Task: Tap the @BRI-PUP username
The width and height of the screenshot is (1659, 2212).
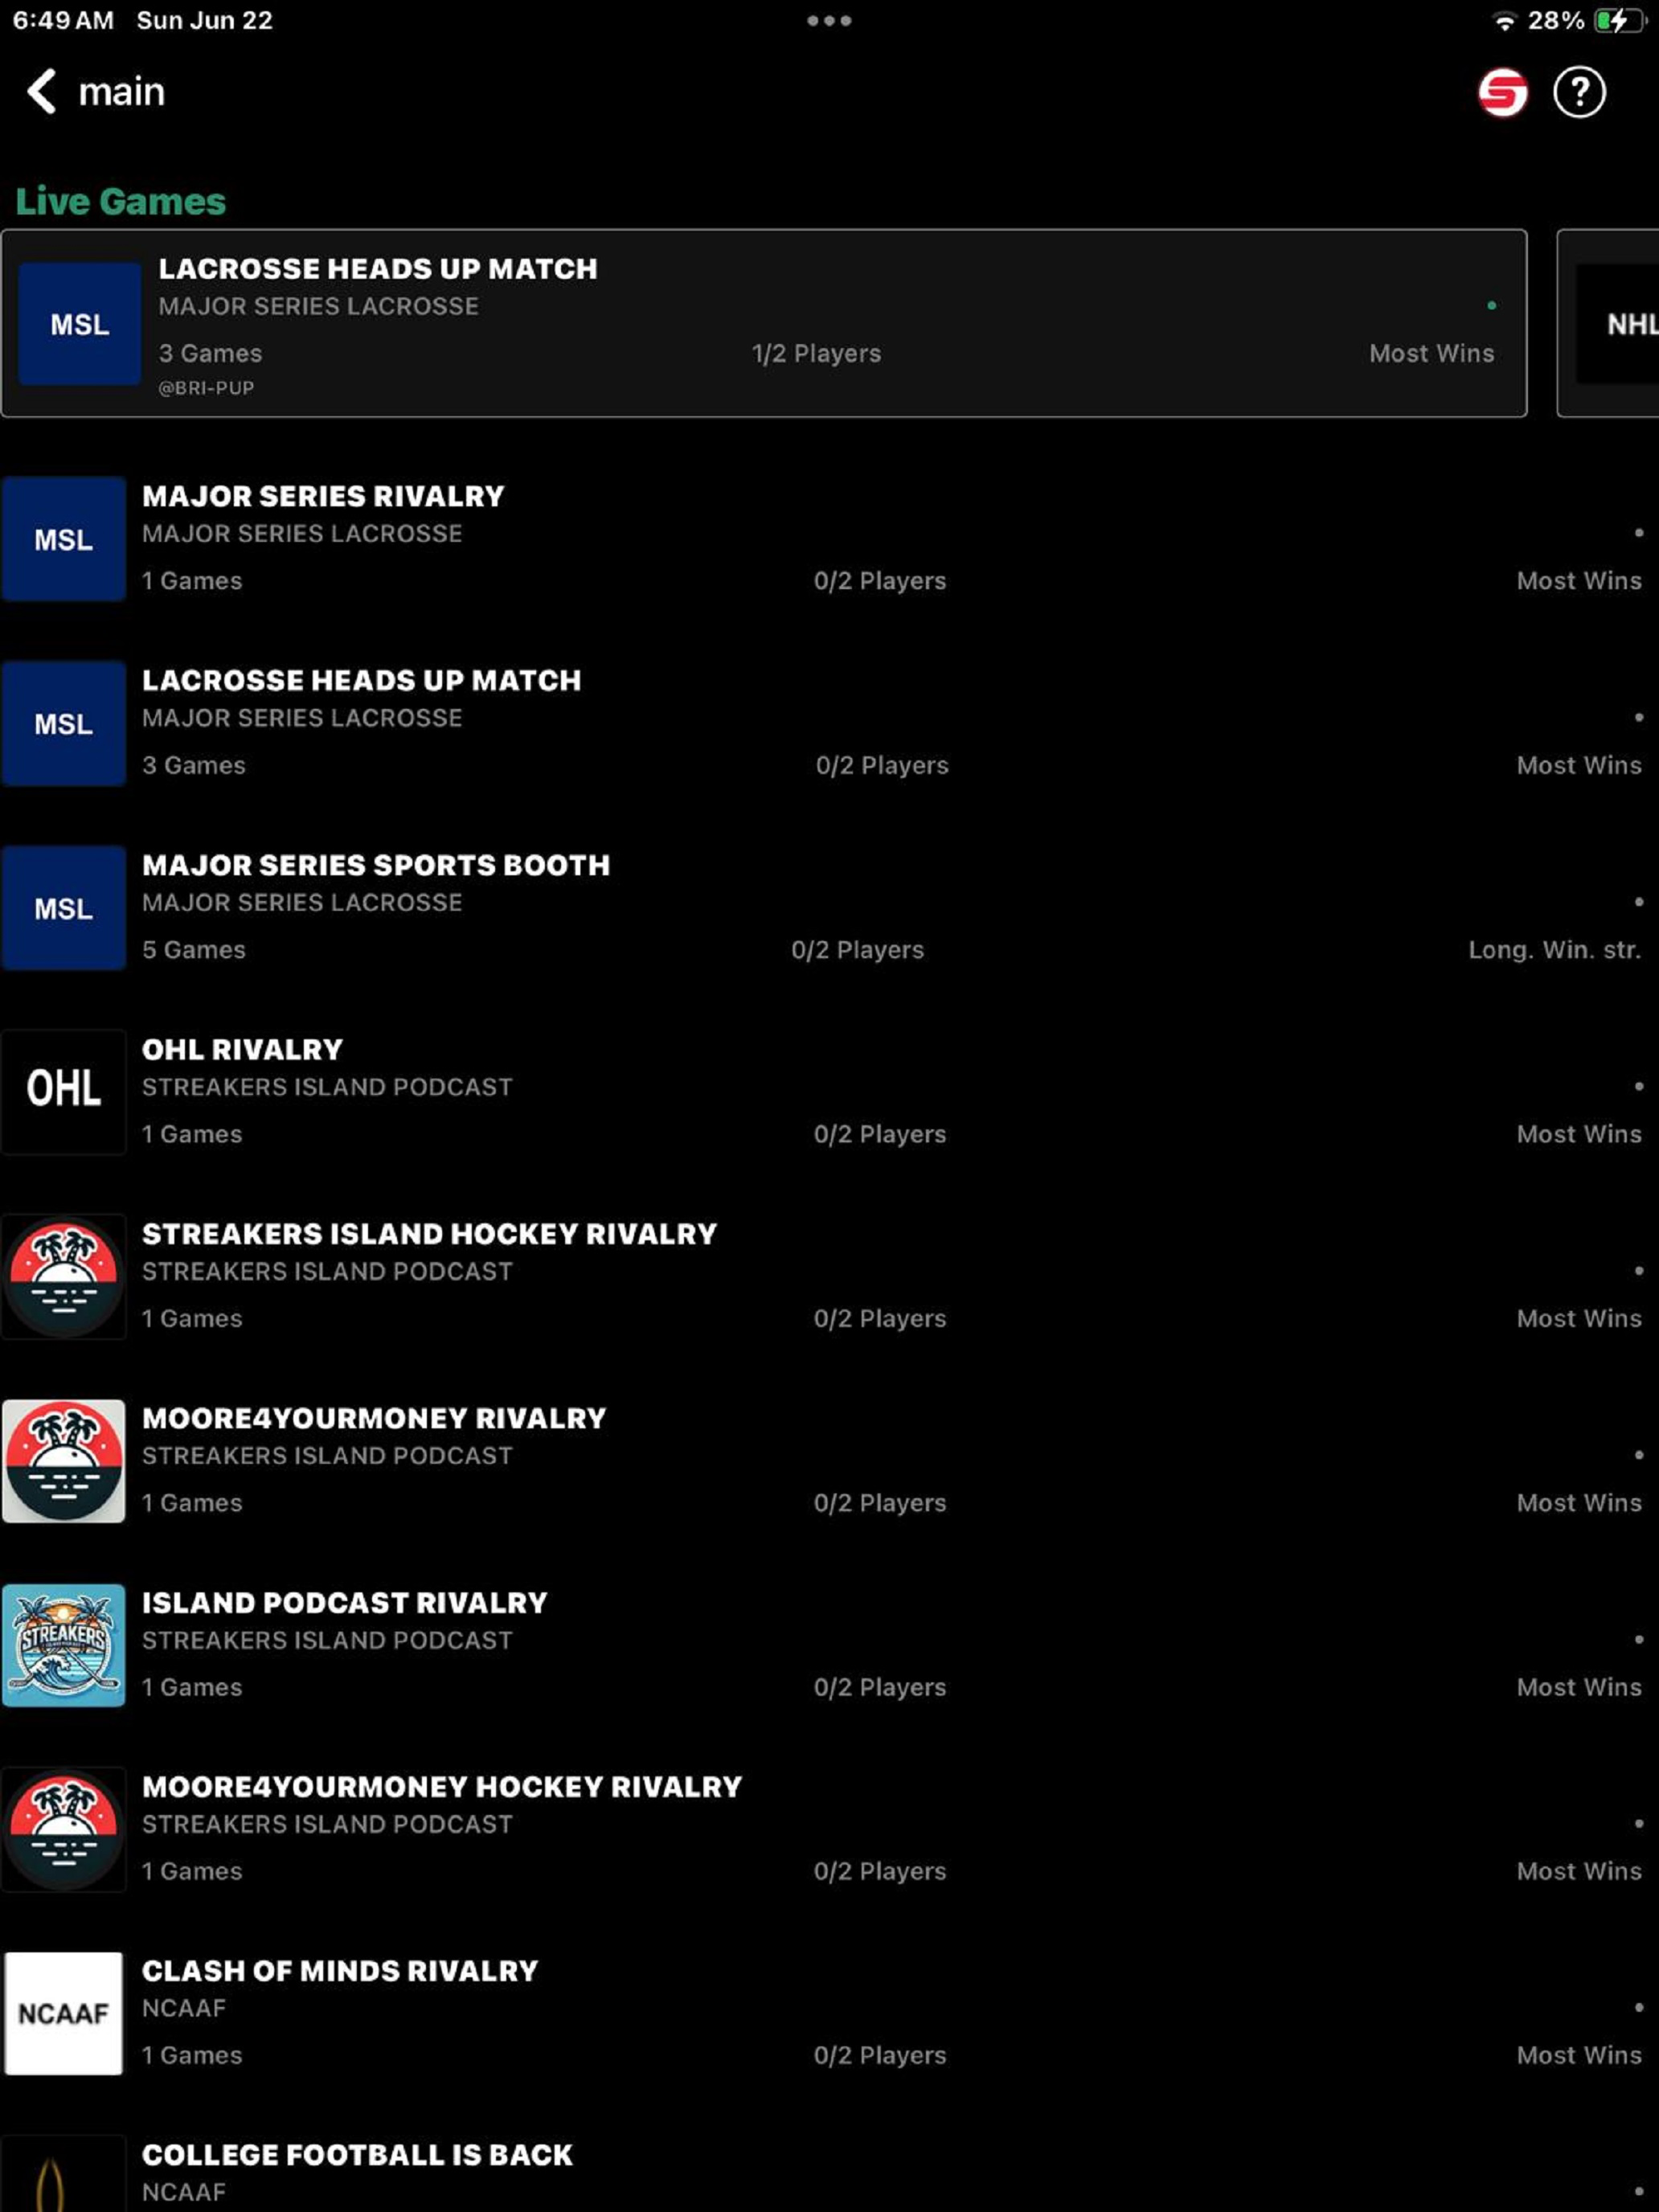Action: (x=206, y=388)
